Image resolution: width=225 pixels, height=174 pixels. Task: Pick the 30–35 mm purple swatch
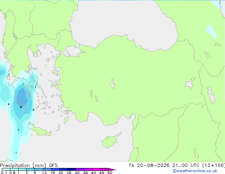coord(79,169)
